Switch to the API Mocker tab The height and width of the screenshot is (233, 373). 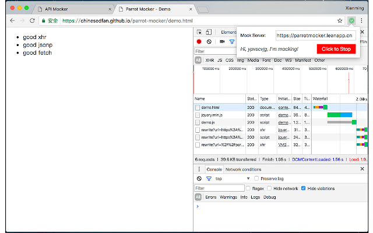coord(74,9)
